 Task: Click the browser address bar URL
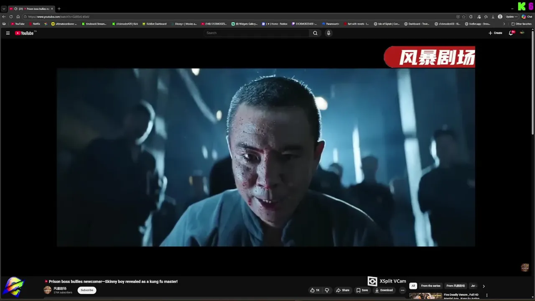(x=59, y=17)
